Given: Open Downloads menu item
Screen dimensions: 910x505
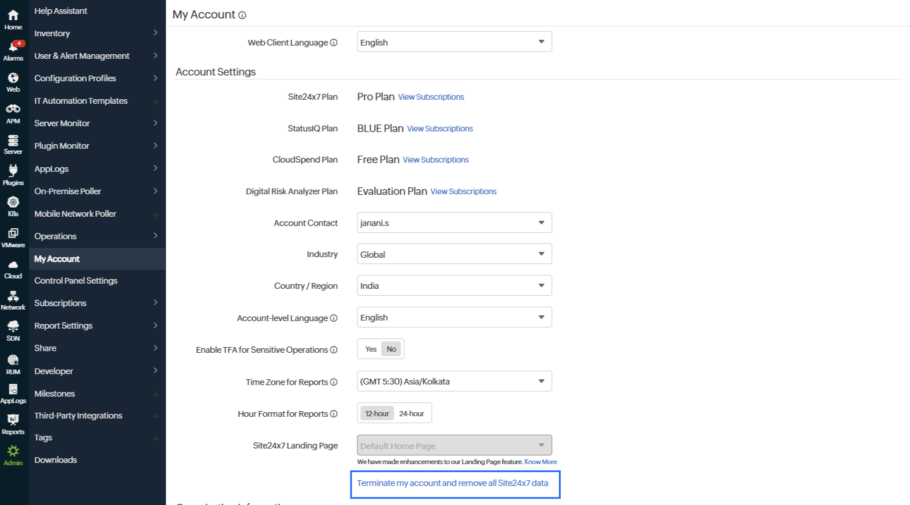Looking at the screenshot, I should [x=55, y=460].
